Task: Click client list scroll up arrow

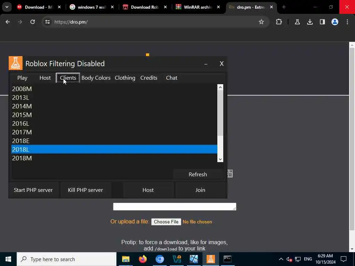Action: [x=220, y=87]
